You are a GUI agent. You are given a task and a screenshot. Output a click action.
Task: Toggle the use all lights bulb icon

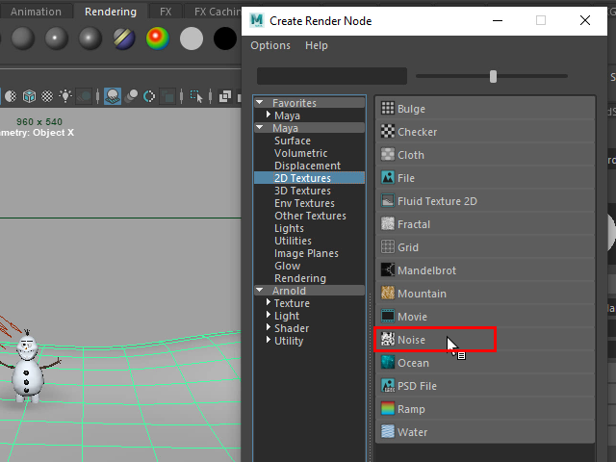[65, 96]
